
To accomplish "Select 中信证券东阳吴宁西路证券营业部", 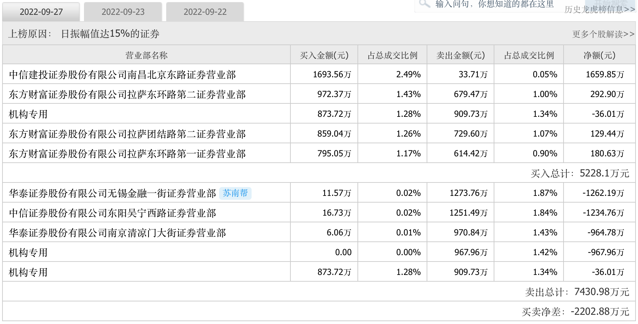I will (x=112, y=213).
